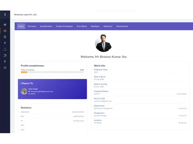
Task: Go to the Home icon in the sidebar
Action: [x=5, y=25]
